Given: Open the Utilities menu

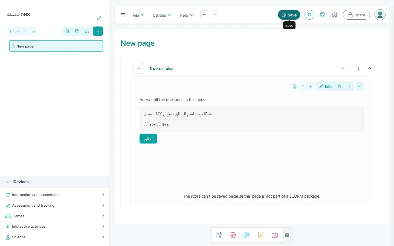Looking at the screenshot, I should click(x=162, y=15).
